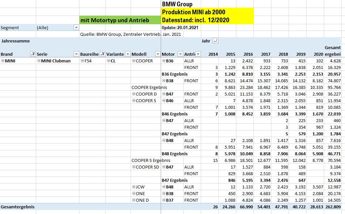Screen dimensions: 345x214
Task: Collapse the MINI Clubman series row
Action: 39,61
